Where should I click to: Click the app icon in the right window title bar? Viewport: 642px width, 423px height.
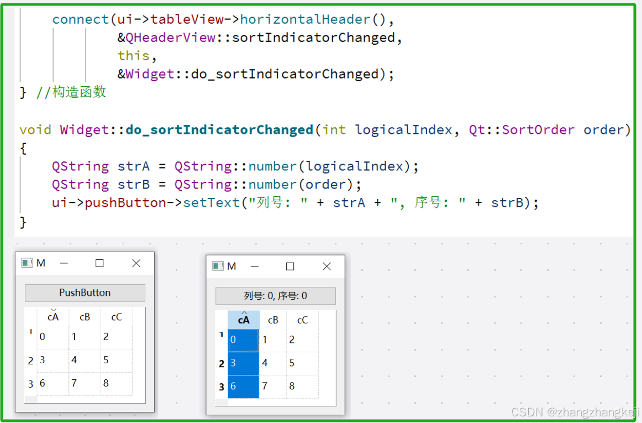pos(218,267)
